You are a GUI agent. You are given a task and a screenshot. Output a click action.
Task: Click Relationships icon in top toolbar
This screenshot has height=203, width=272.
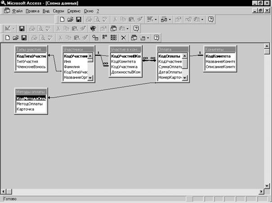pos(188,19)
